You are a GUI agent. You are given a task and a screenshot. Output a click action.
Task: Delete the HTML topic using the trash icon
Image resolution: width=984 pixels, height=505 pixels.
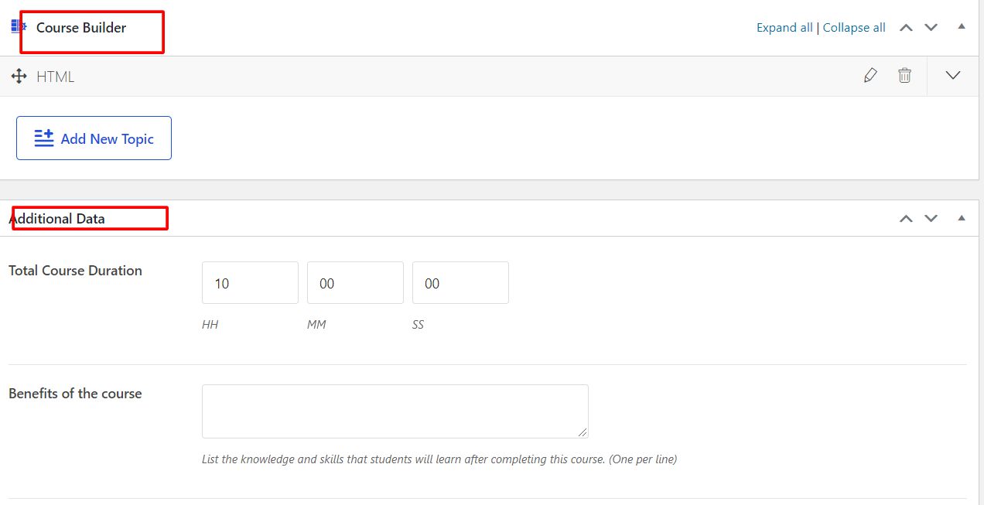coord(904,76)
